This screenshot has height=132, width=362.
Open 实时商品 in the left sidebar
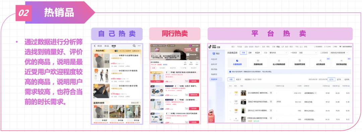coord(214,69)
